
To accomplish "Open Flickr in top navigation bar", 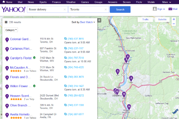I will click(139, 2).
